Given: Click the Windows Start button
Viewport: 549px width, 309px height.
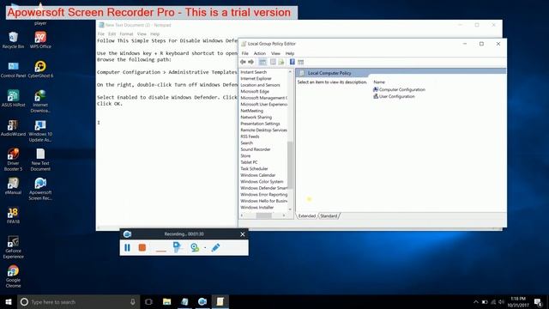Looking at the screenshot, I should pyautogui.click(x=9, y=301).
